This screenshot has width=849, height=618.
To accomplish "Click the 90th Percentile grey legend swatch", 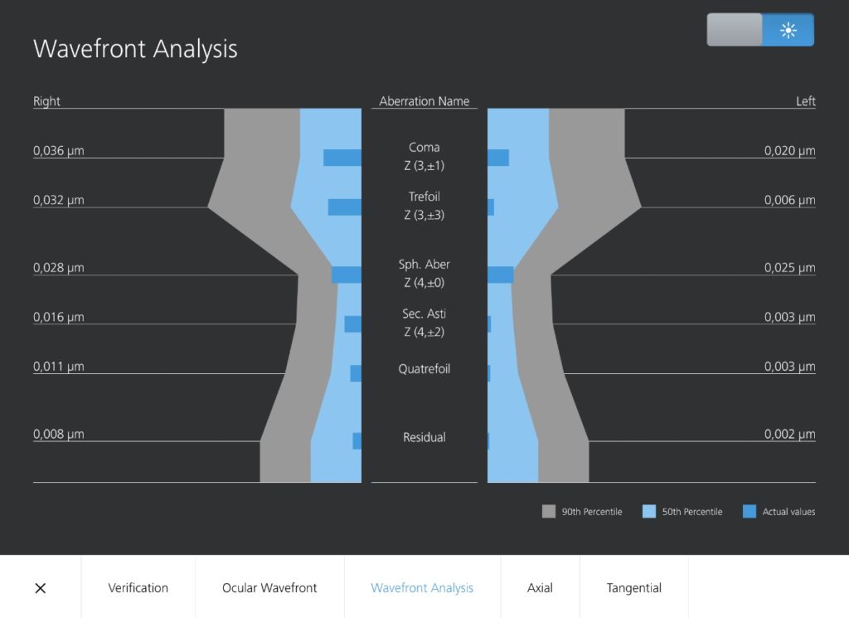I will [549, 512].
